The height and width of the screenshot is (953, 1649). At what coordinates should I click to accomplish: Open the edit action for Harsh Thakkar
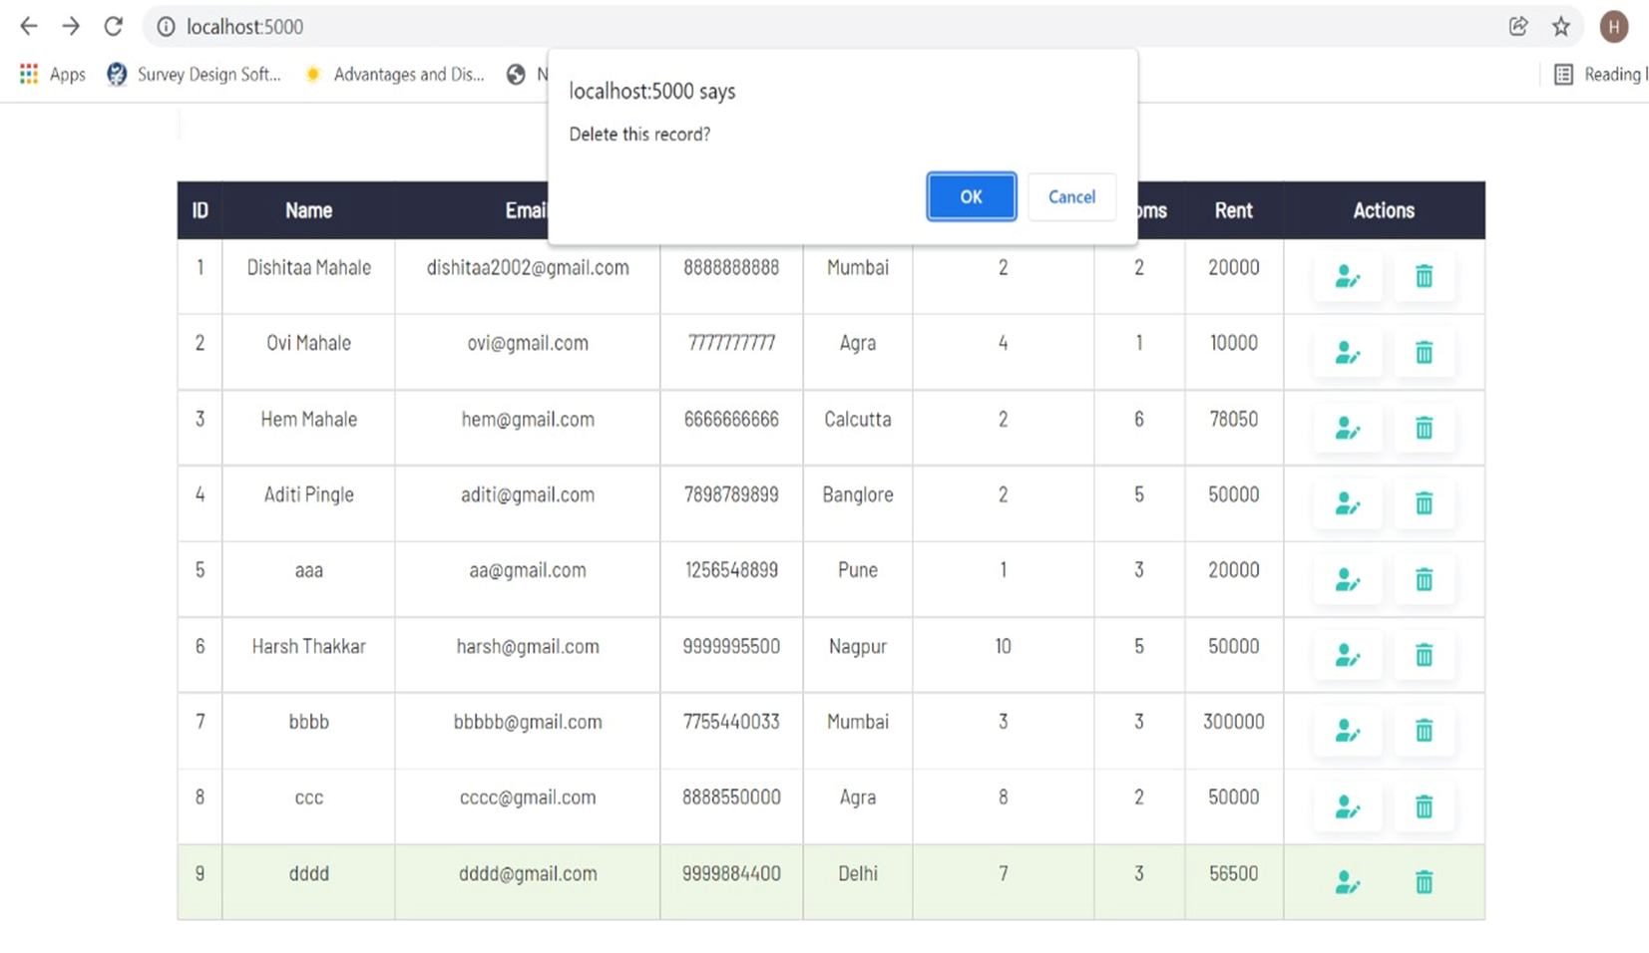(1348, 655)
